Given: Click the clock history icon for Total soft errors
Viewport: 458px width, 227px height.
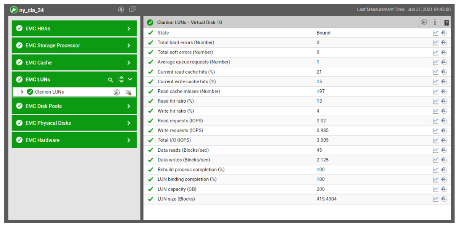Looking at the screenshot, I should click(x=444, y=52).
